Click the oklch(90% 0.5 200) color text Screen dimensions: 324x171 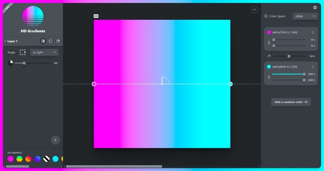pyautogui.click(x=285, y=67)
